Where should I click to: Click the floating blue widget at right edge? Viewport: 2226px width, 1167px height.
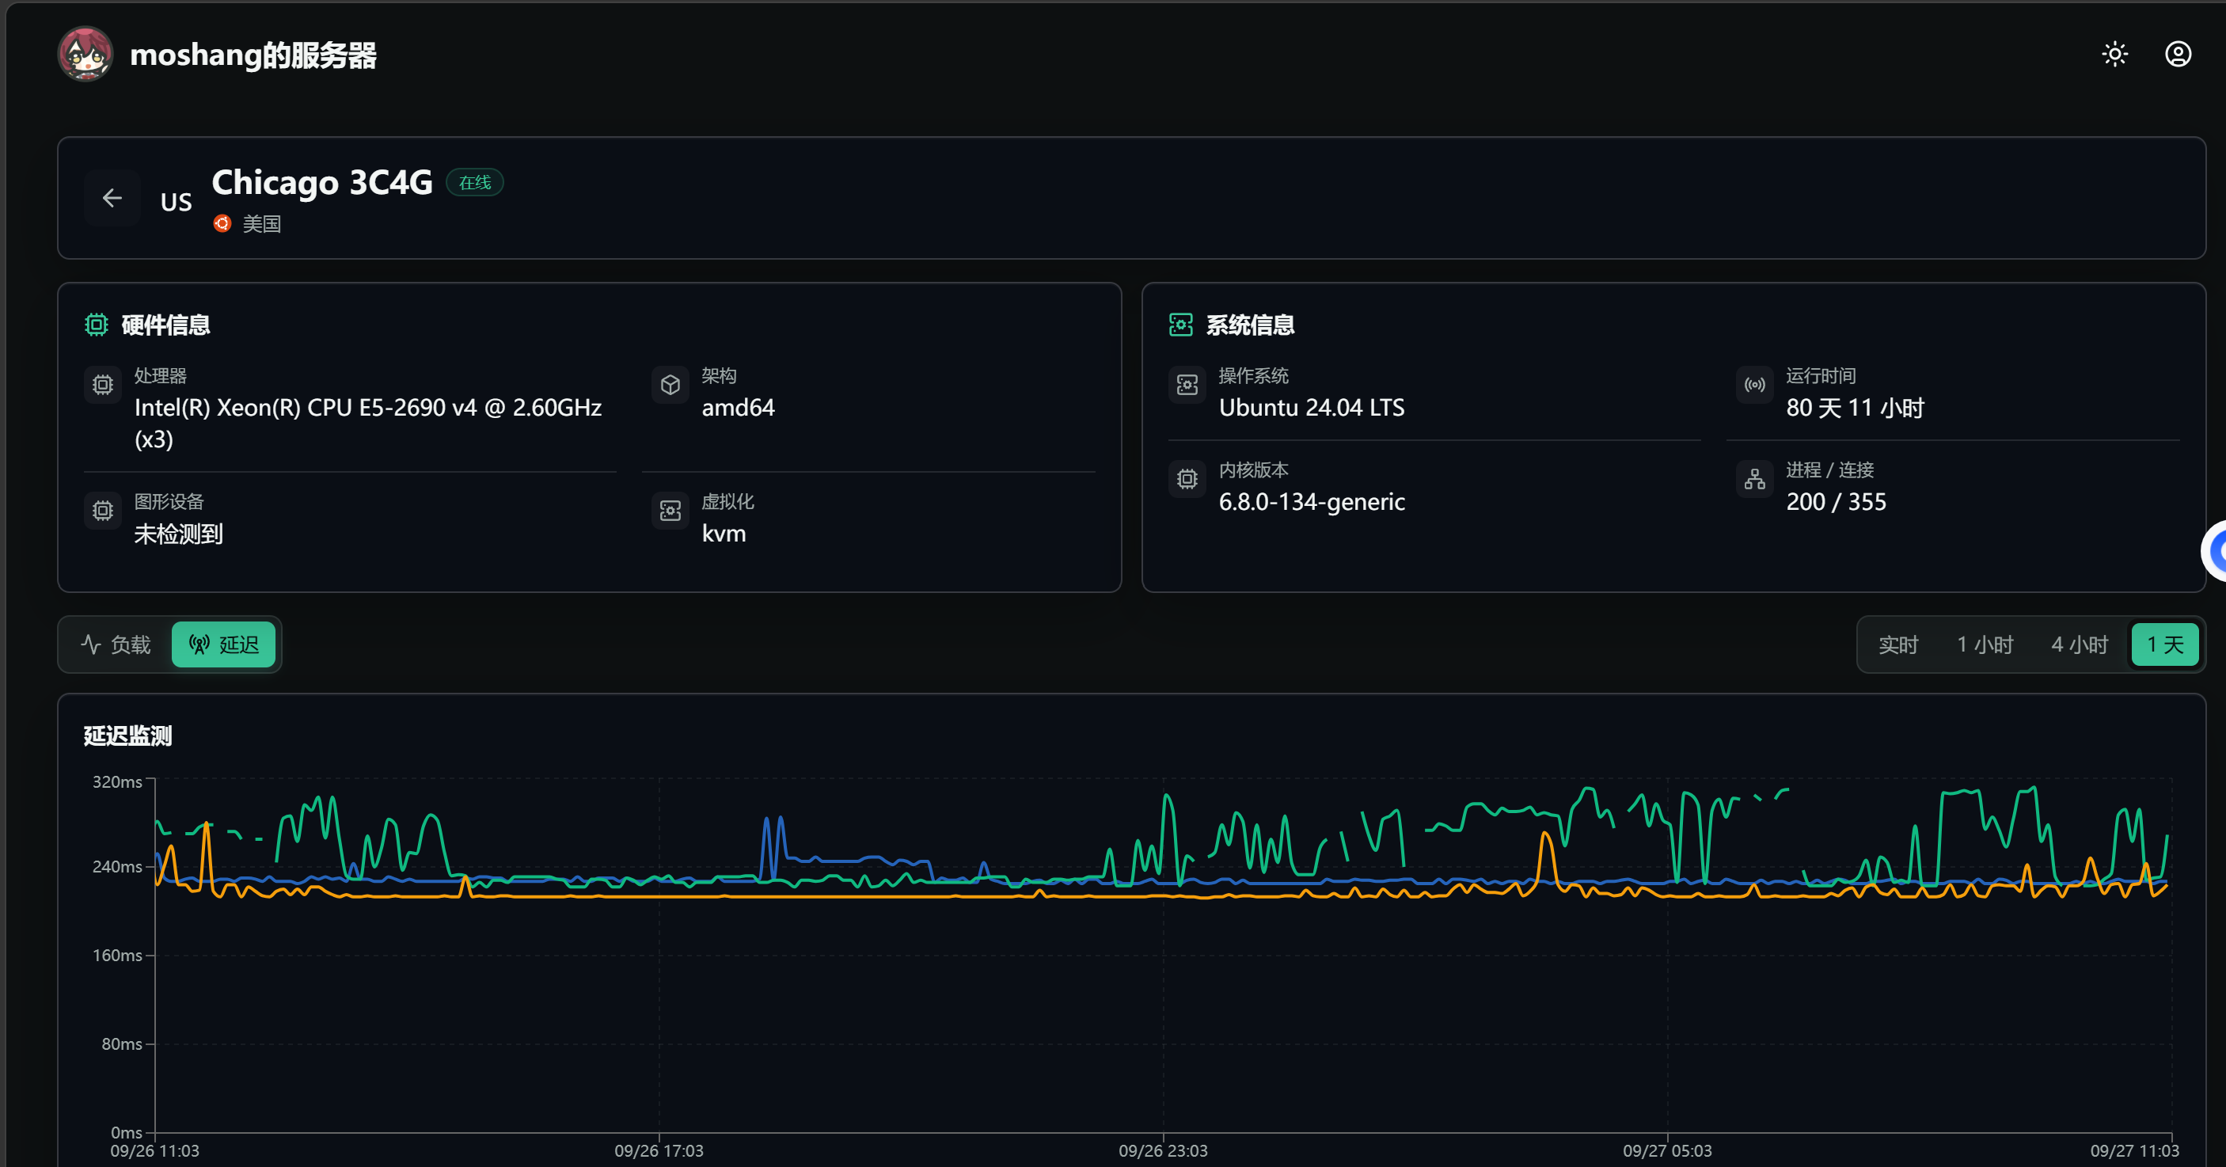point(2214,551)
